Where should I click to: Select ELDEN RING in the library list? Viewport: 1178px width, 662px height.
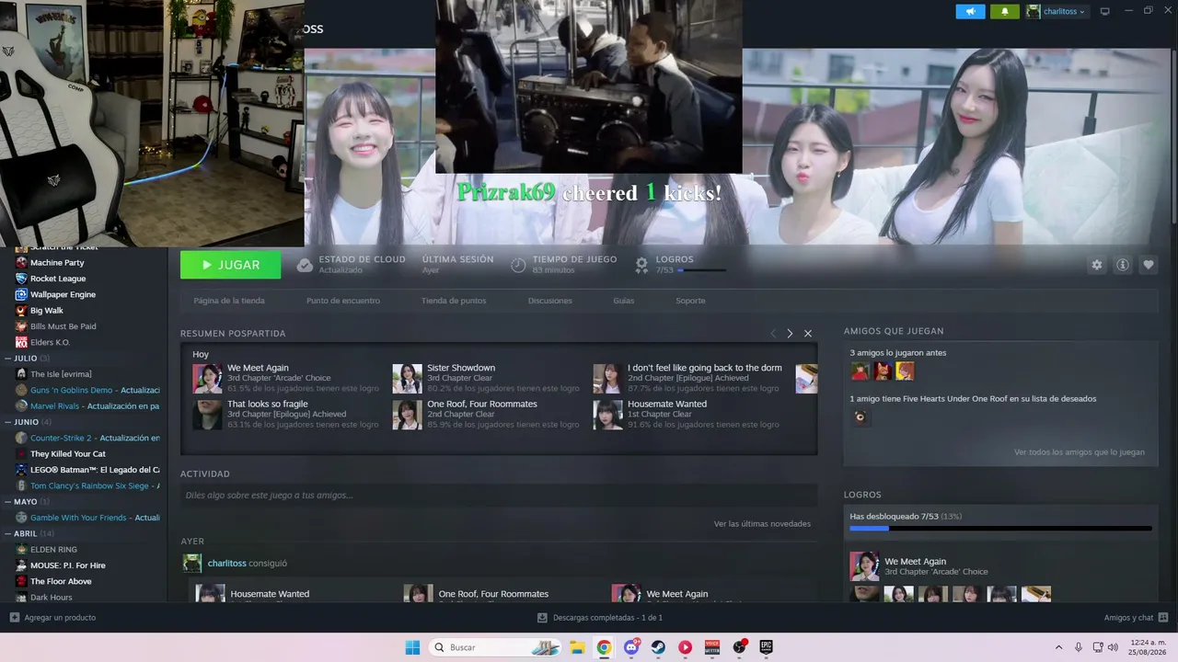(53, 550)
